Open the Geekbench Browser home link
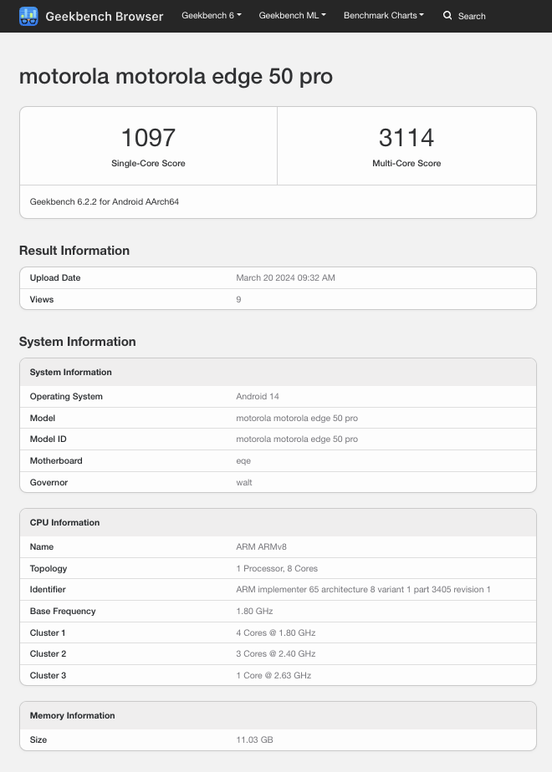552x772 pixels. (104, 16)
